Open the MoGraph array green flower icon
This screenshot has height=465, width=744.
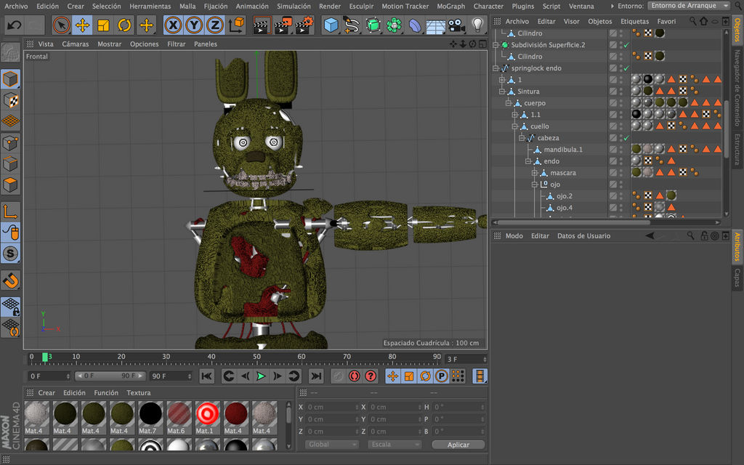point(394,25)
